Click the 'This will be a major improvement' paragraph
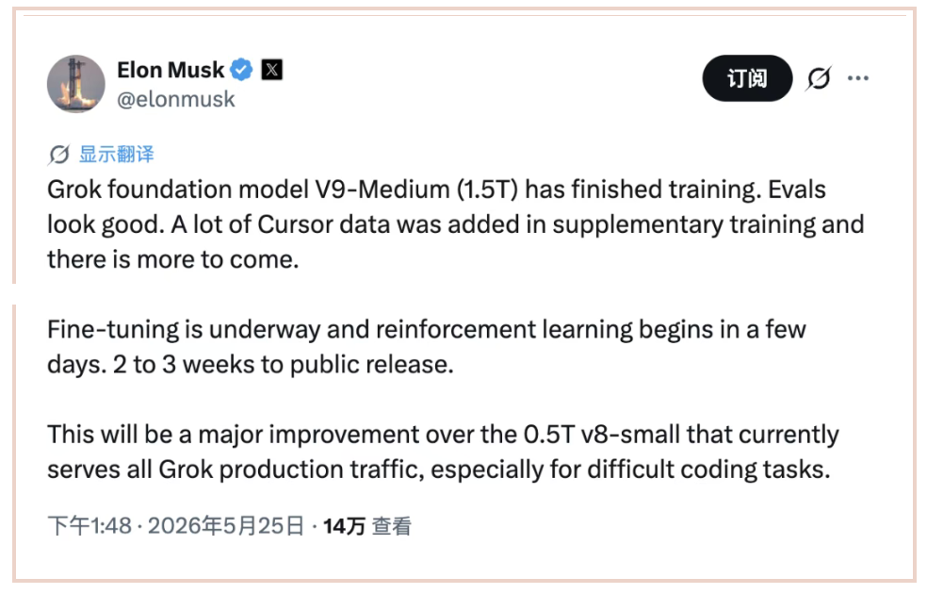This screenshot has width=927, height=594. (x=443, y=452)
